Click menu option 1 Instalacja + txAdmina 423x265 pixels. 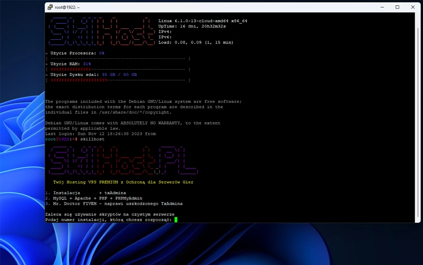(x=86, y=193)
